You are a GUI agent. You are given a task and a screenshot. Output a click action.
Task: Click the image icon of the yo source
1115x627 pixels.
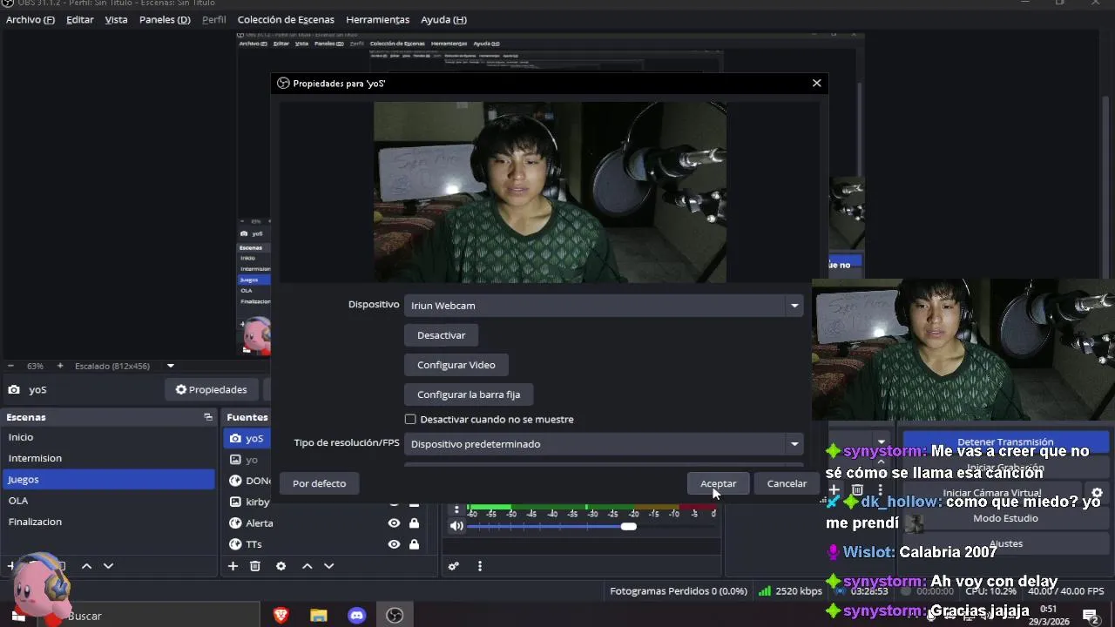(235, 460)
